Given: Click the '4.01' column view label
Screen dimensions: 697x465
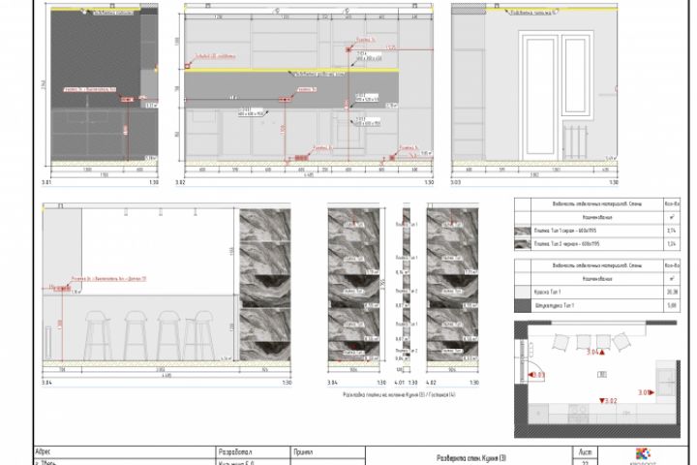Looking at the screenshot, I should click(x=399, y=383).
